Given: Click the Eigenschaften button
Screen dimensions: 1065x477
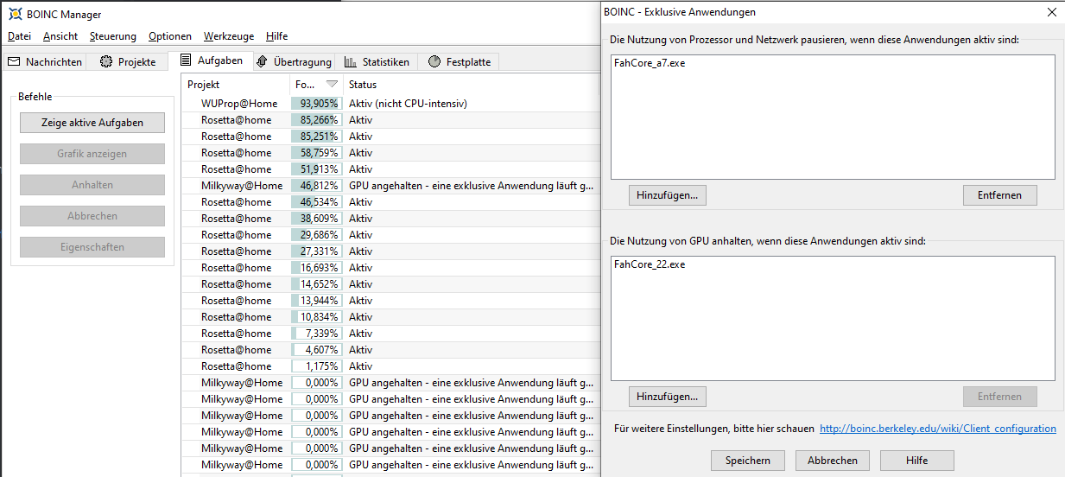Looking at the screenshot, I should click(x=92, y=247).
